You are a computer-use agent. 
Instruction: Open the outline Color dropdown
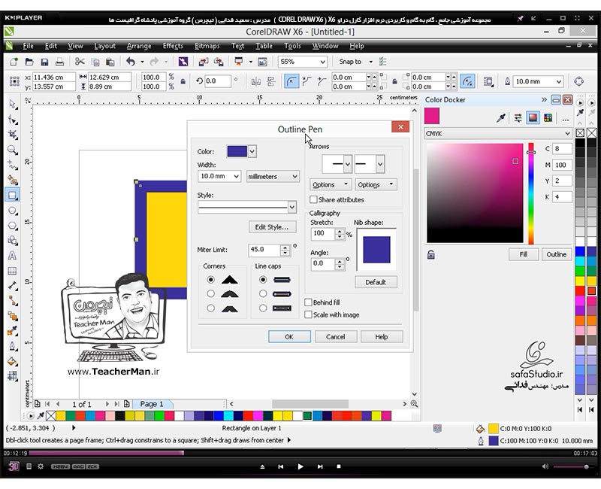click(x=252, y=151)
